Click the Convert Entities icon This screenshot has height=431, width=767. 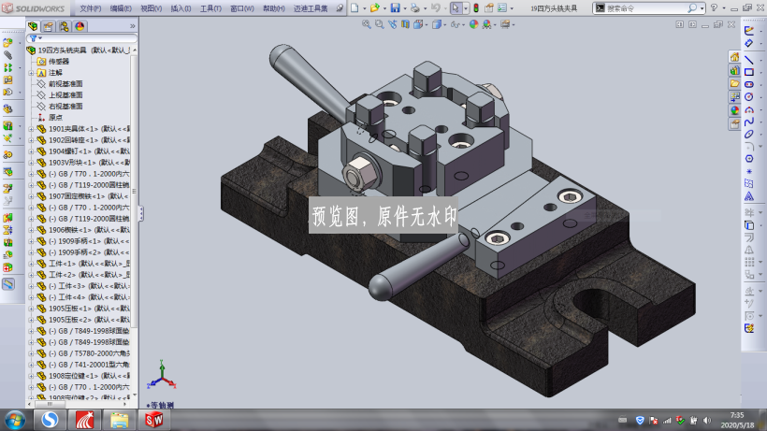pos(749,225)
